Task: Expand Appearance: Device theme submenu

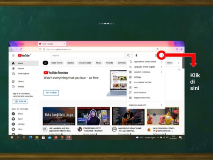Action: pos(146,62)
